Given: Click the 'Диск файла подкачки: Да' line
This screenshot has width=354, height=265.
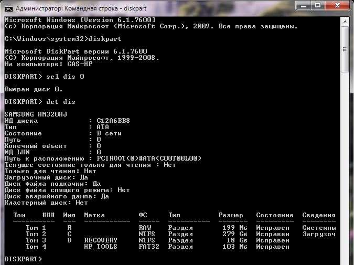Looking at the screenshot, I should pyautogui.click(x=52, y=184).
